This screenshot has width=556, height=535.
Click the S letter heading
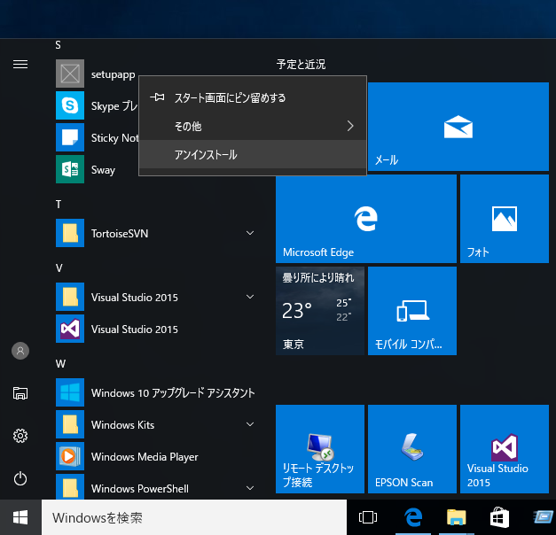tap(59, 45)
